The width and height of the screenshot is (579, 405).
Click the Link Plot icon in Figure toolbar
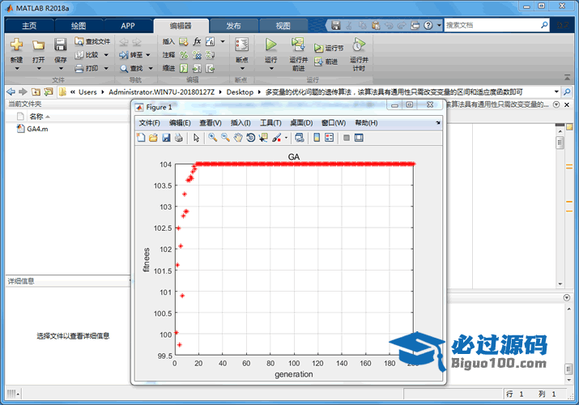point(299,138)
